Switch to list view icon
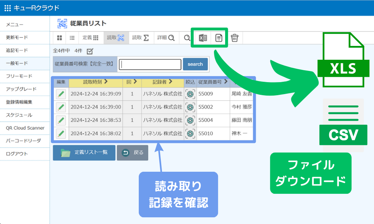 click(72, 38)
